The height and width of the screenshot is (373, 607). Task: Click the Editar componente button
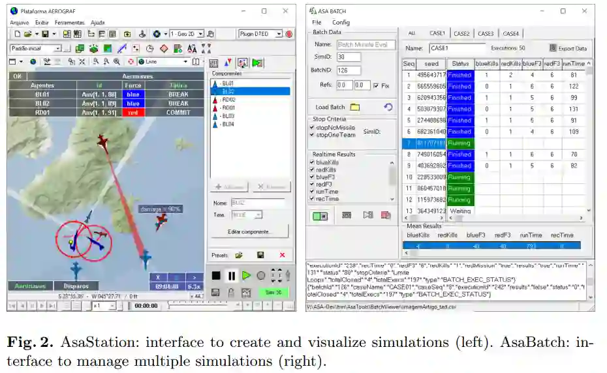click(249, 231)
